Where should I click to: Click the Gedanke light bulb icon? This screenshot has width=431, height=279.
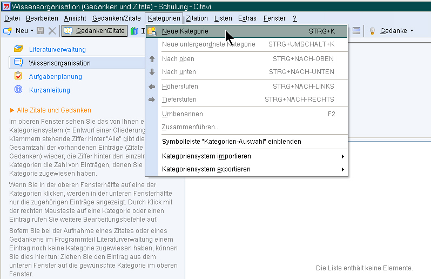pos(372,31)
